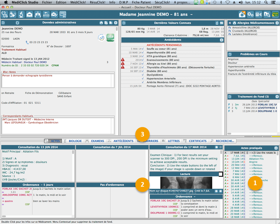Click the plus button on the Antécédents header

(222, 40)
